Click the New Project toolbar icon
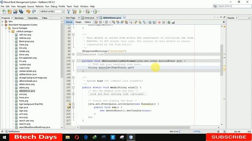Screen dimensions: 252x141 point(9,11)
